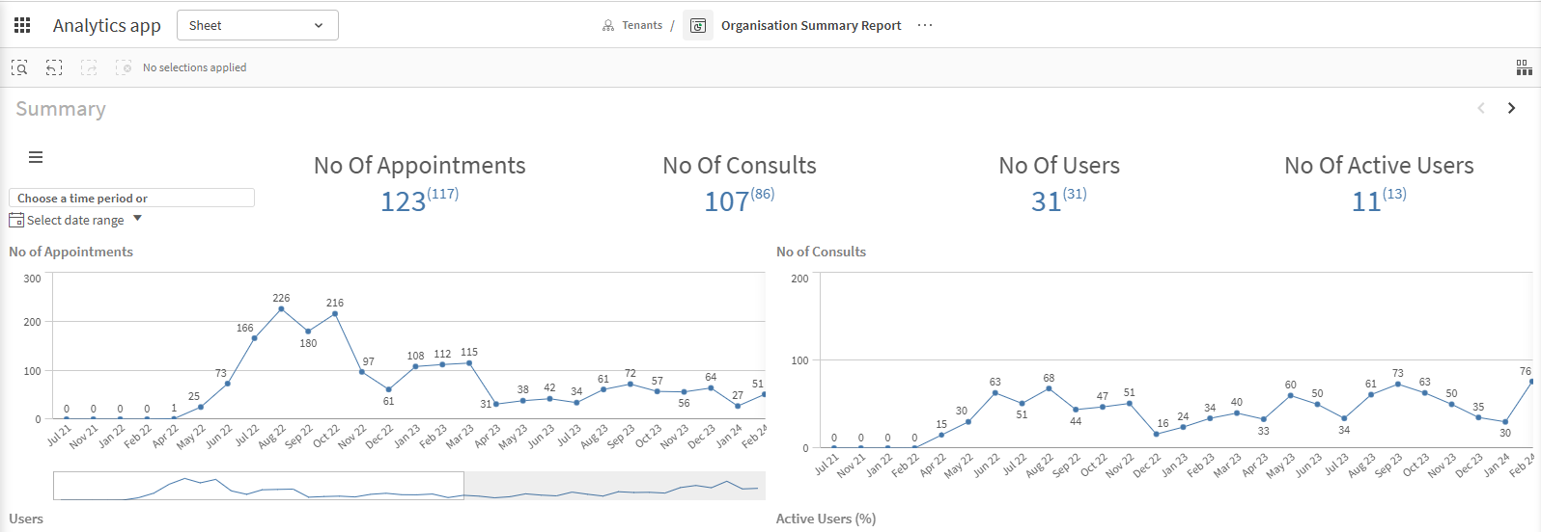Open the Tenants breadcrumb link
1541x532 pixels.
click(632, 25)
